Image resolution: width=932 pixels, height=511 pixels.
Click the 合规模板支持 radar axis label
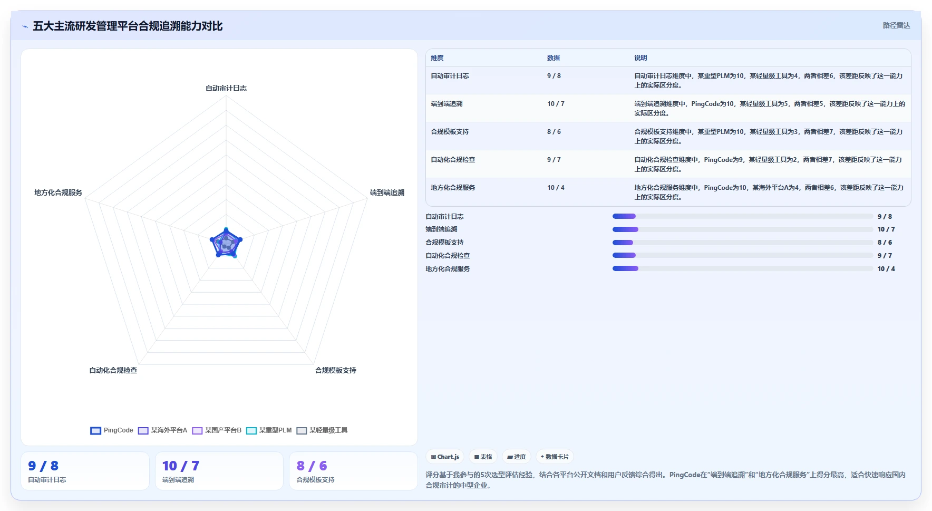pos(336,370)
